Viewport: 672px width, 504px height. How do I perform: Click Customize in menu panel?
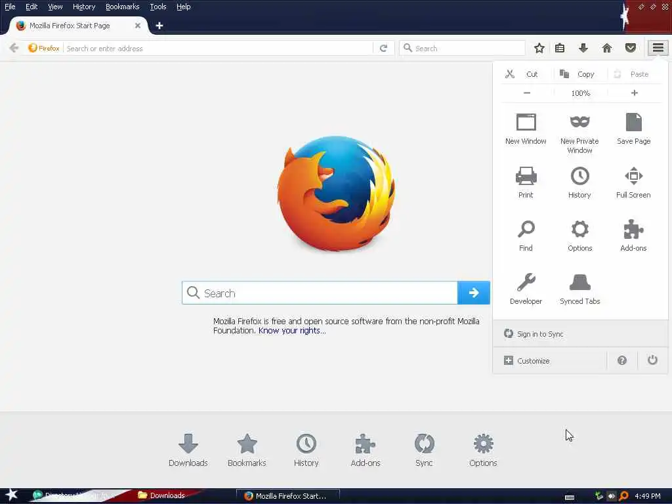(x=550, y=361)
